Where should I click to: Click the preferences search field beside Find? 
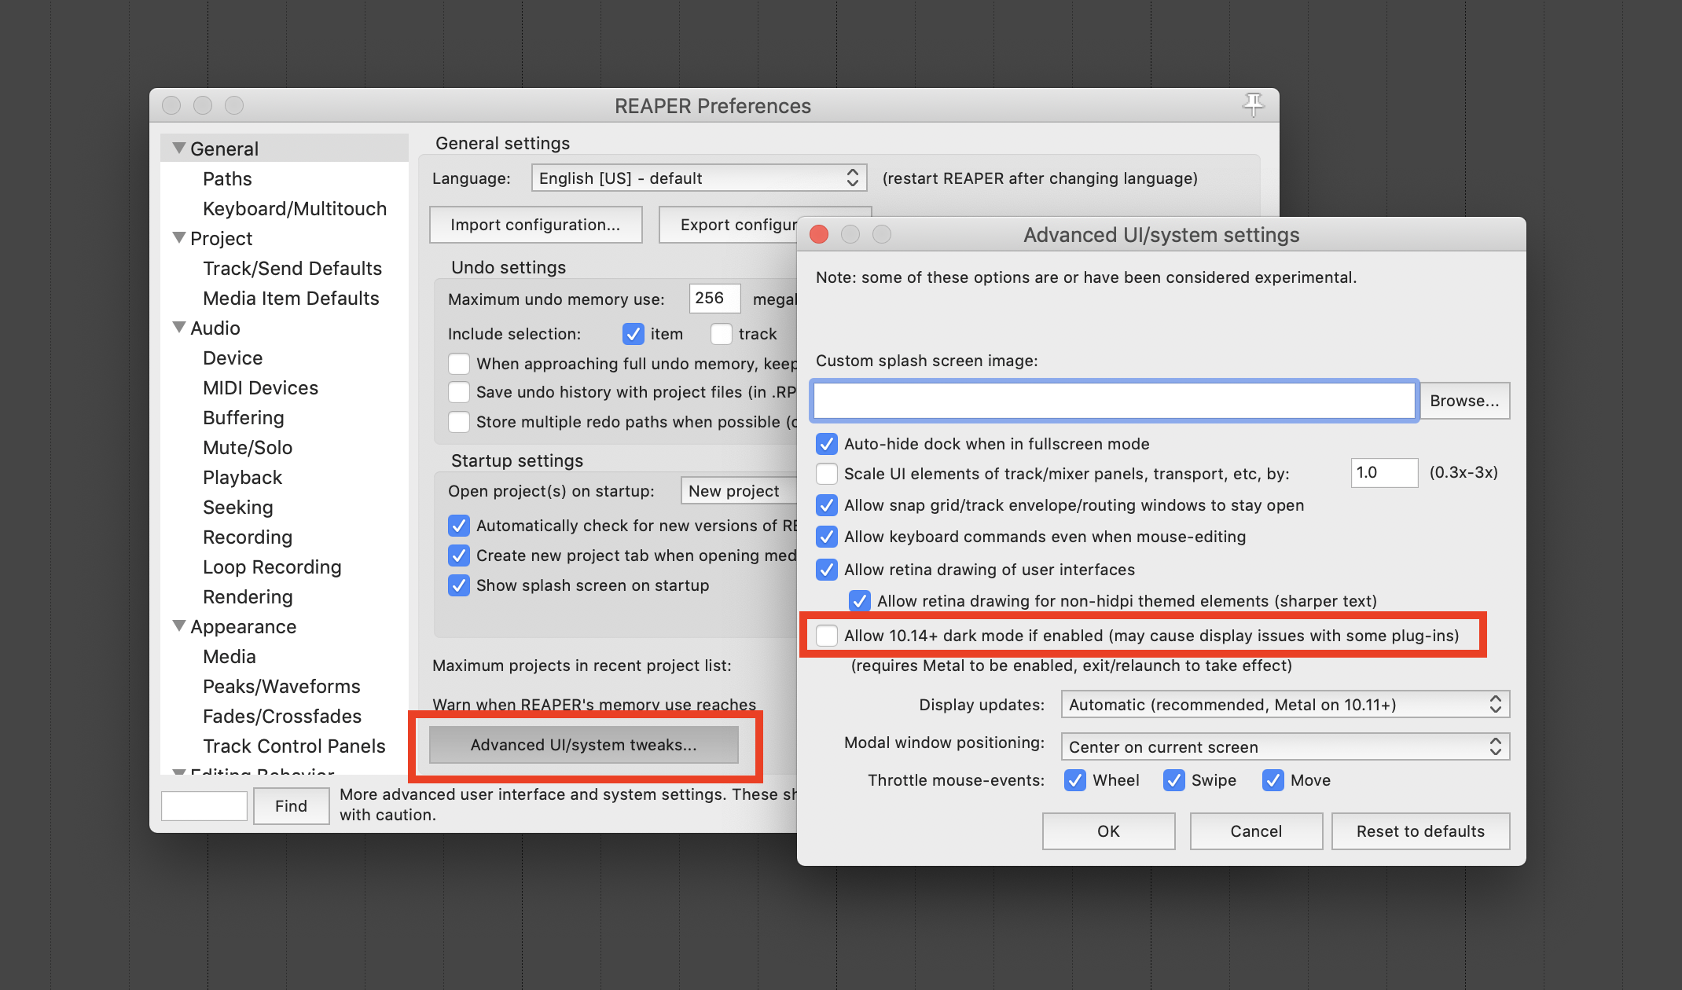[x=204, y=806]
